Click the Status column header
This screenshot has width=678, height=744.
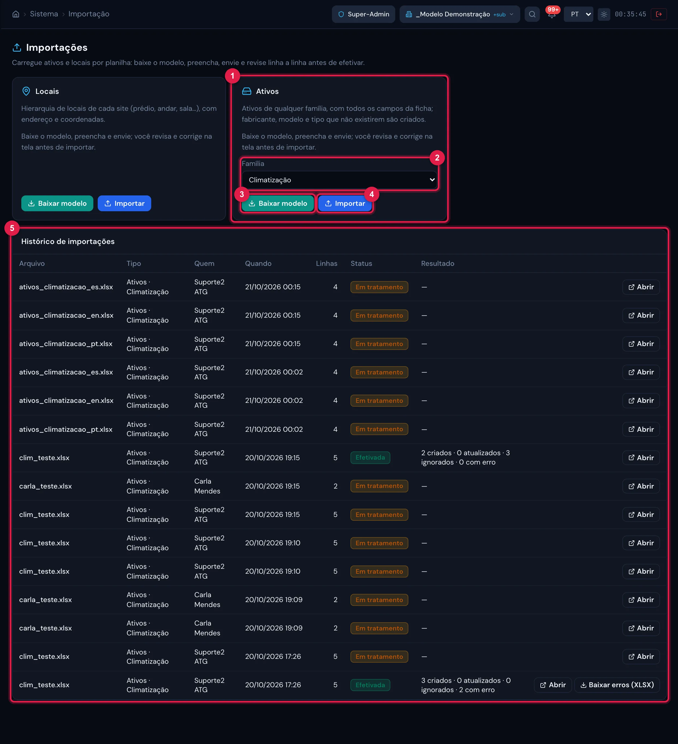coord(361,263)
